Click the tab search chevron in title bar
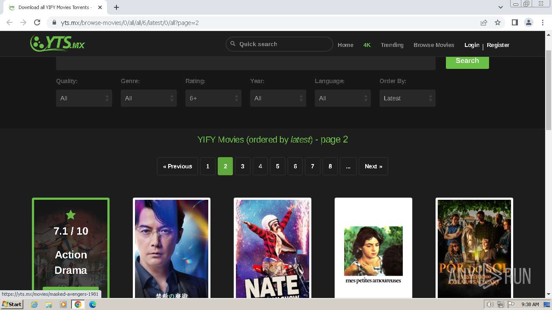Viewport: 552px width, 310px height. click(501, 7)
